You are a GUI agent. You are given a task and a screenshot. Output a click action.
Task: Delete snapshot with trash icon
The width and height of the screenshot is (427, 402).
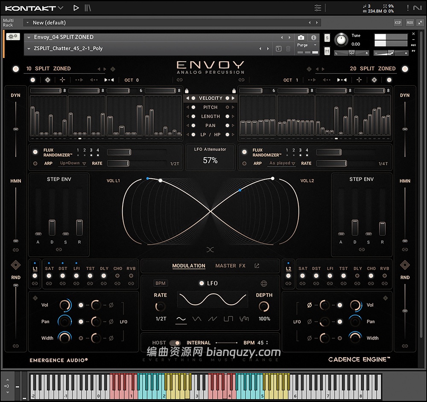pyautogui.click(x=288, y=49)
